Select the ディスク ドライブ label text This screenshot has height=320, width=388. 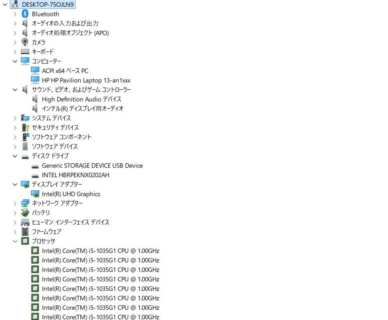click(50, 156)
